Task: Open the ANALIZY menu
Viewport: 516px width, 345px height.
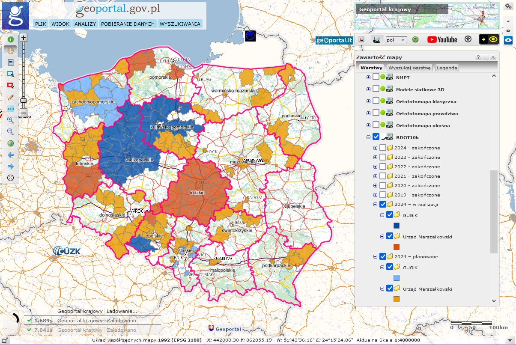Action: pyautogui.click(x=85, y=24)
